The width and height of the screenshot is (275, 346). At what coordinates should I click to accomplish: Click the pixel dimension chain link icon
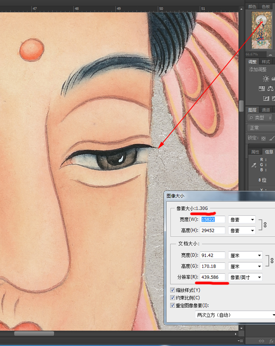click(265, 225)
